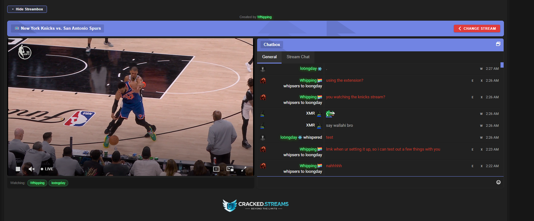Click the E icon on 'you watching the knicks stream?' message
The width and height of the screenshot is (534, 221).
(x=473, y=97)
